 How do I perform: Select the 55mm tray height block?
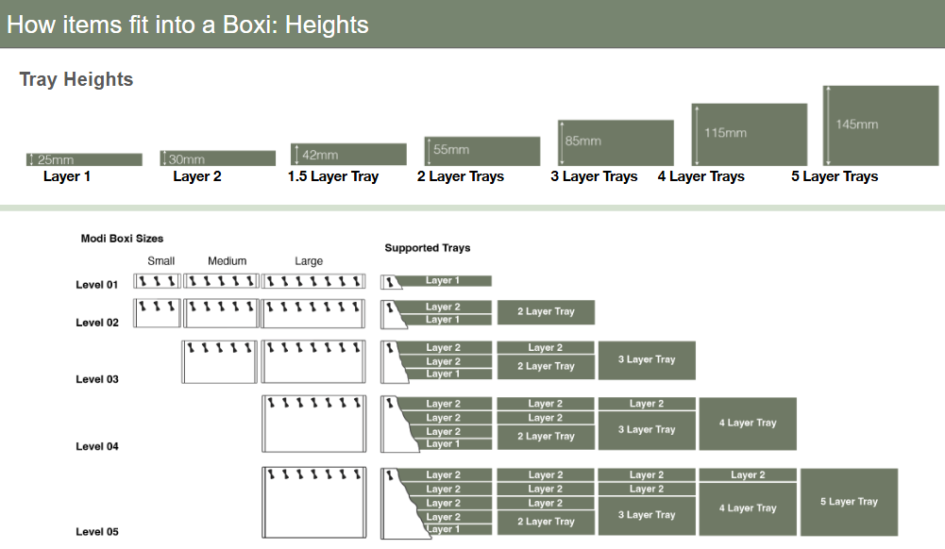point(482,151)
